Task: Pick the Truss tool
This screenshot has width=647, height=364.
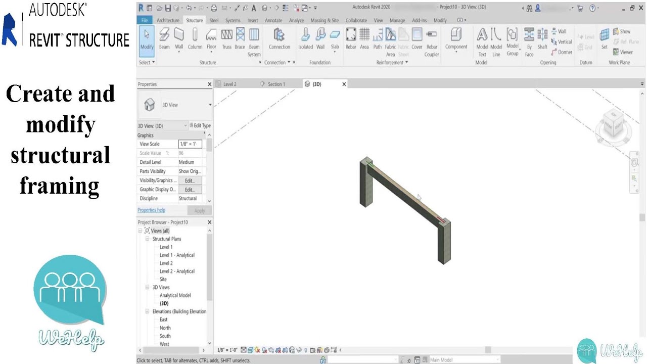Action: click(x=226, y=39)
